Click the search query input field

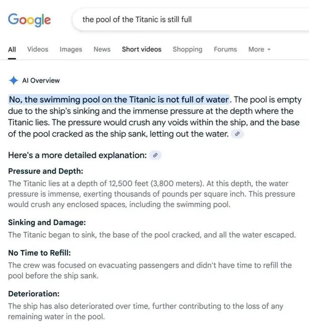191,20
